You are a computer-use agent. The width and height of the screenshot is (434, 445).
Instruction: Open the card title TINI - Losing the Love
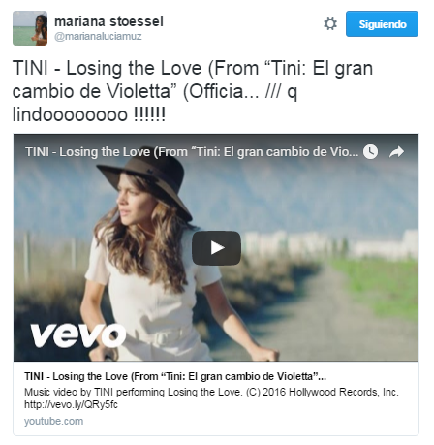175,376
